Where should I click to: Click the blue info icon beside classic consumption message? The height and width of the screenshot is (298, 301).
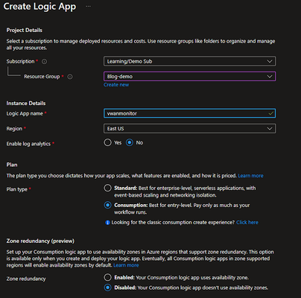pos(107,223)
